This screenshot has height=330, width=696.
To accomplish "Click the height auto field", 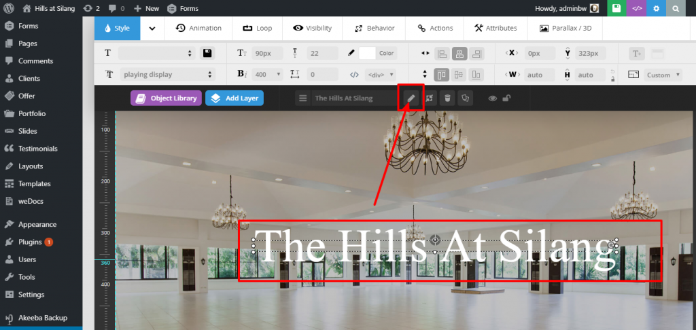I will click(x=590, y=75).
